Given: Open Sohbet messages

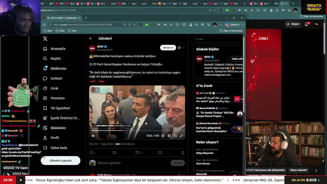Looking at the screenshot, I should [x=52, y=78].
